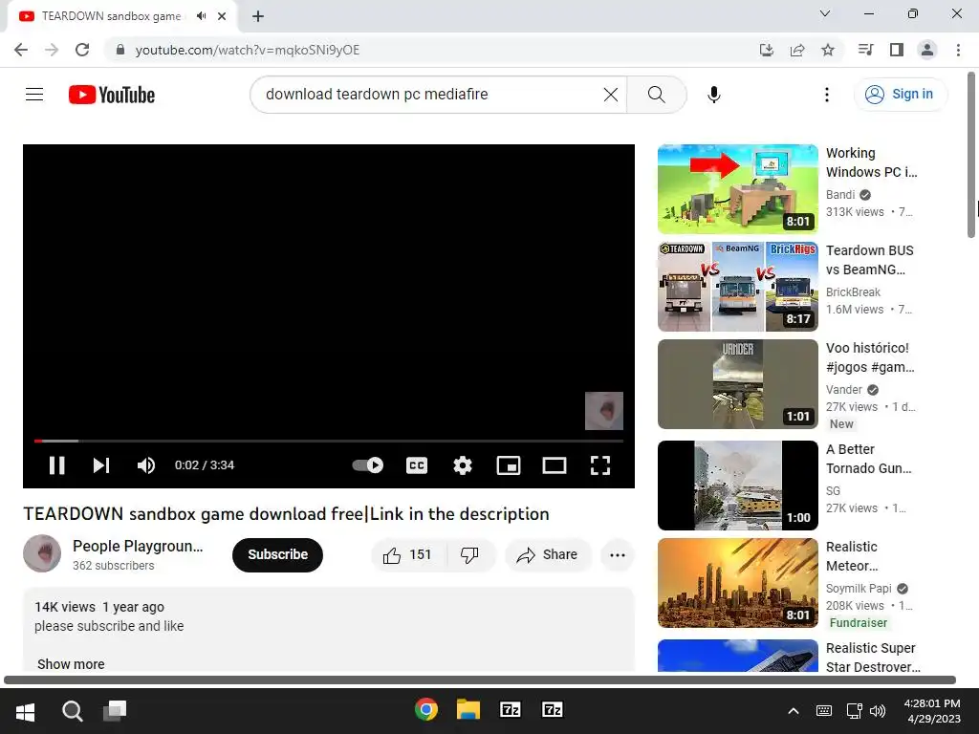This screenshot has width=979, height=734.
Task: Mute the video player volume
Action: 146,465
